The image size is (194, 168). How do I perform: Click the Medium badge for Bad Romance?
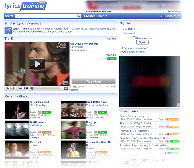pos(47,132)
